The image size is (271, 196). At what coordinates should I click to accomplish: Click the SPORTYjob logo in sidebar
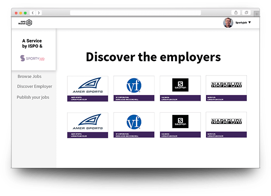point(33,58)
